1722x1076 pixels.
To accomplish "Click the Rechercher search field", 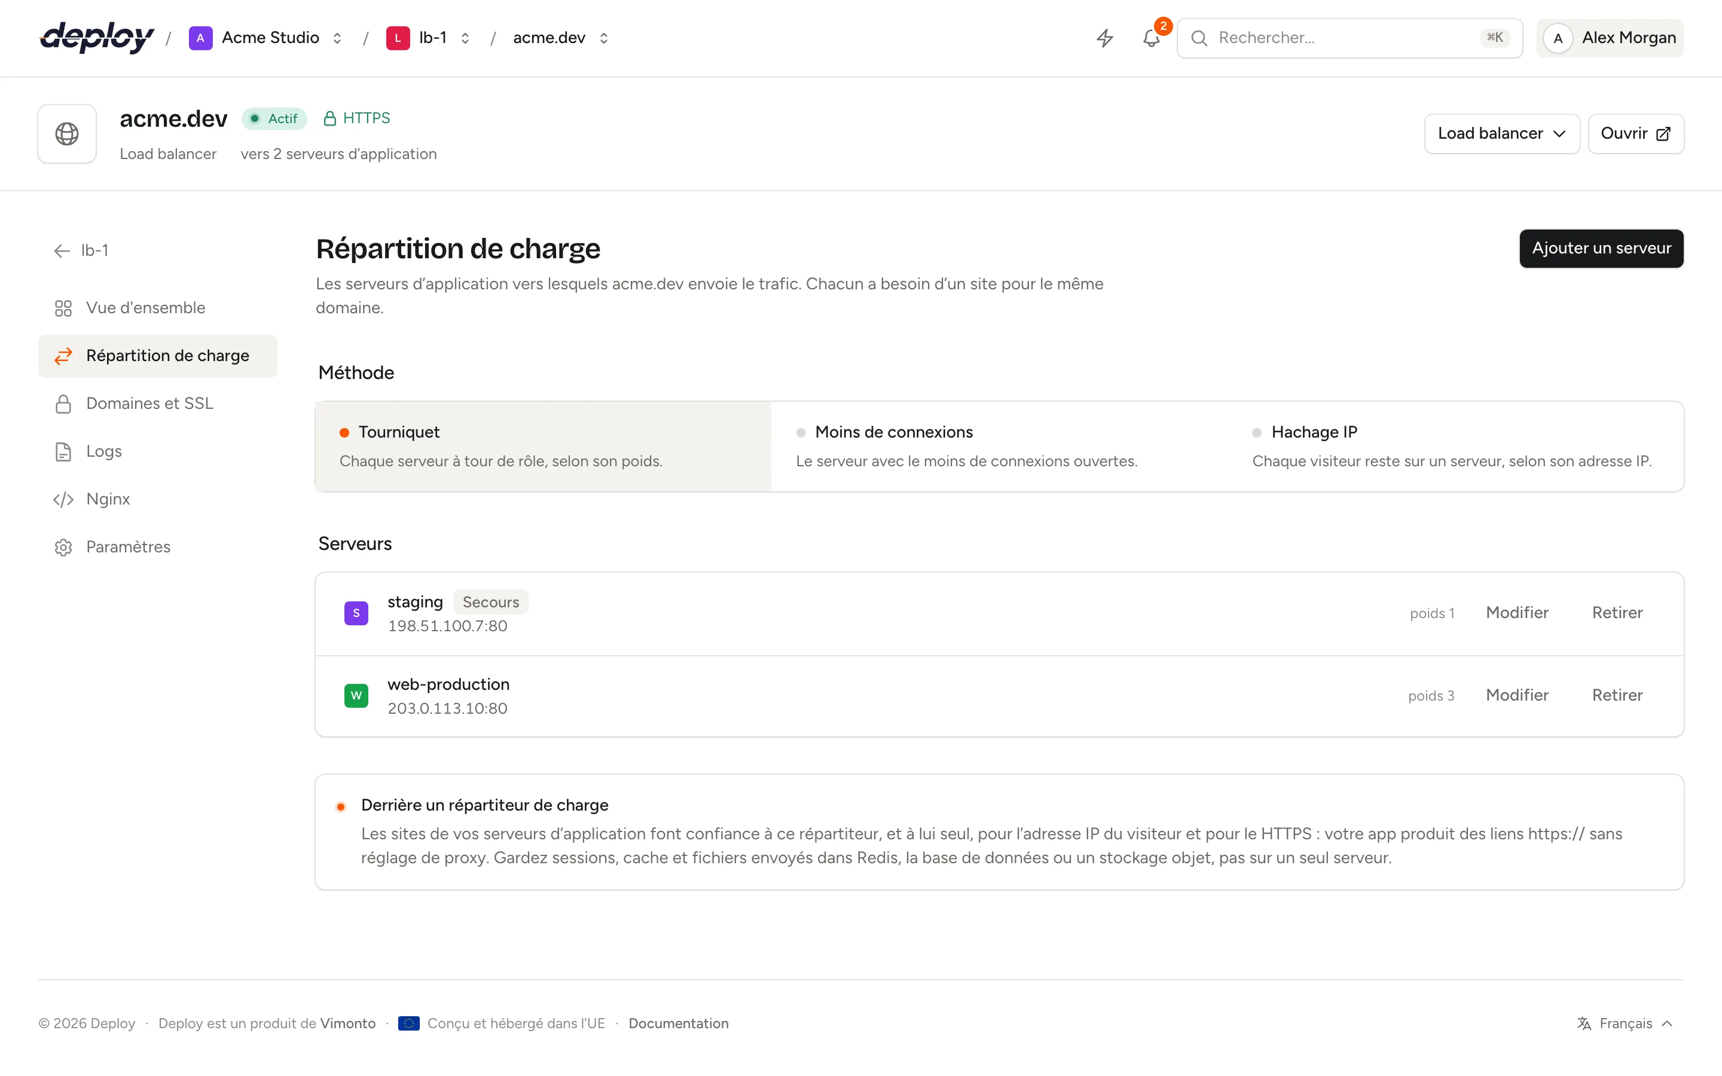I will 1350,38.
